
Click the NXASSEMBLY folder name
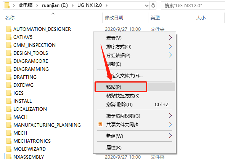point(29,157)
